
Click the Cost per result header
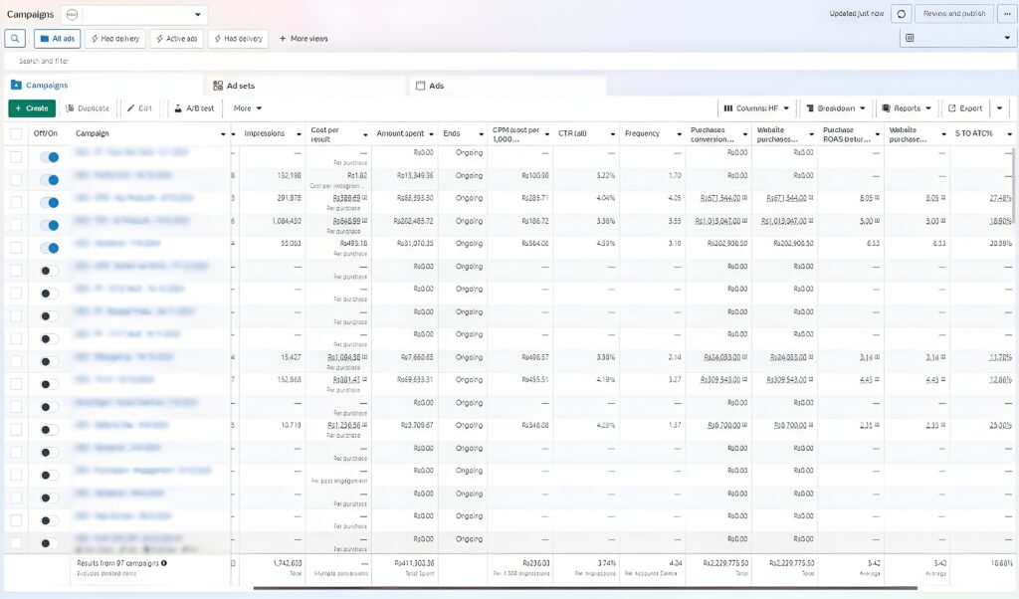tap(325, 134)
